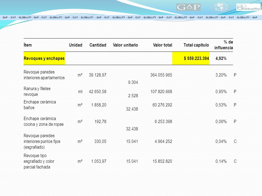Select the 'Ítem' column header
Image resolution: width=262 pixels, height=196 pixels.
(28, 45)
